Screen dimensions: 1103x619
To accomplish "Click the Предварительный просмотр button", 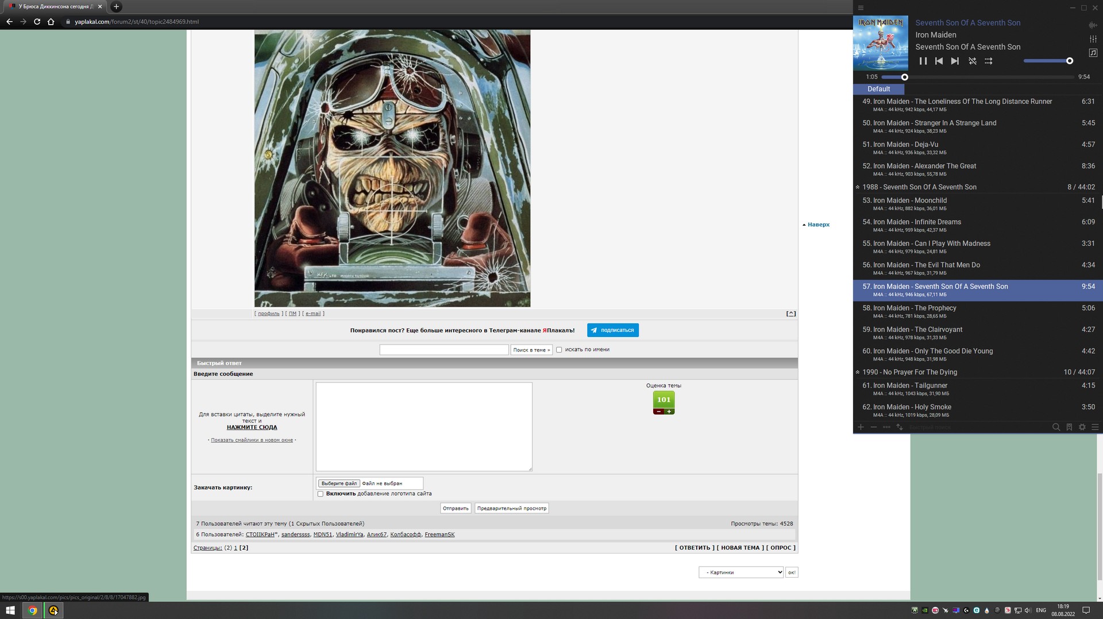I will [511, 508].
